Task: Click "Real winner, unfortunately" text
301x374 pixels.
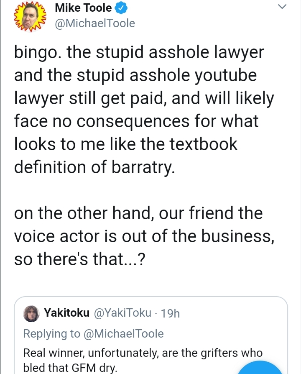Action: [x=90, y=353]
